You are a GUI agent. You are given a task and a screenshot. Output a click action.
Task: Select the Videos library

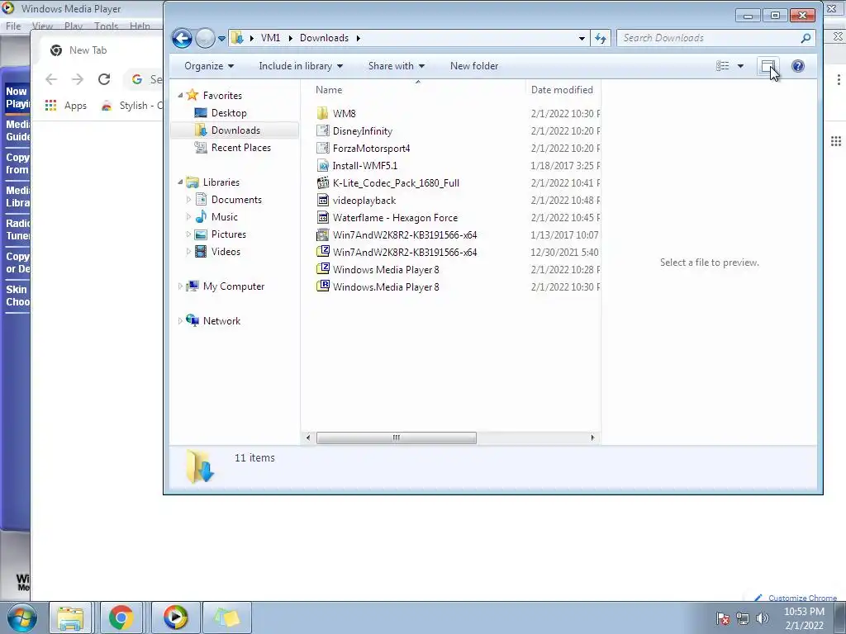tap(226, 251)
